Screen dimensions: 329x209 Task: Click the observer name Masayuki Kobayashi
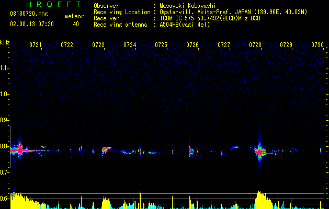[188, 6]
